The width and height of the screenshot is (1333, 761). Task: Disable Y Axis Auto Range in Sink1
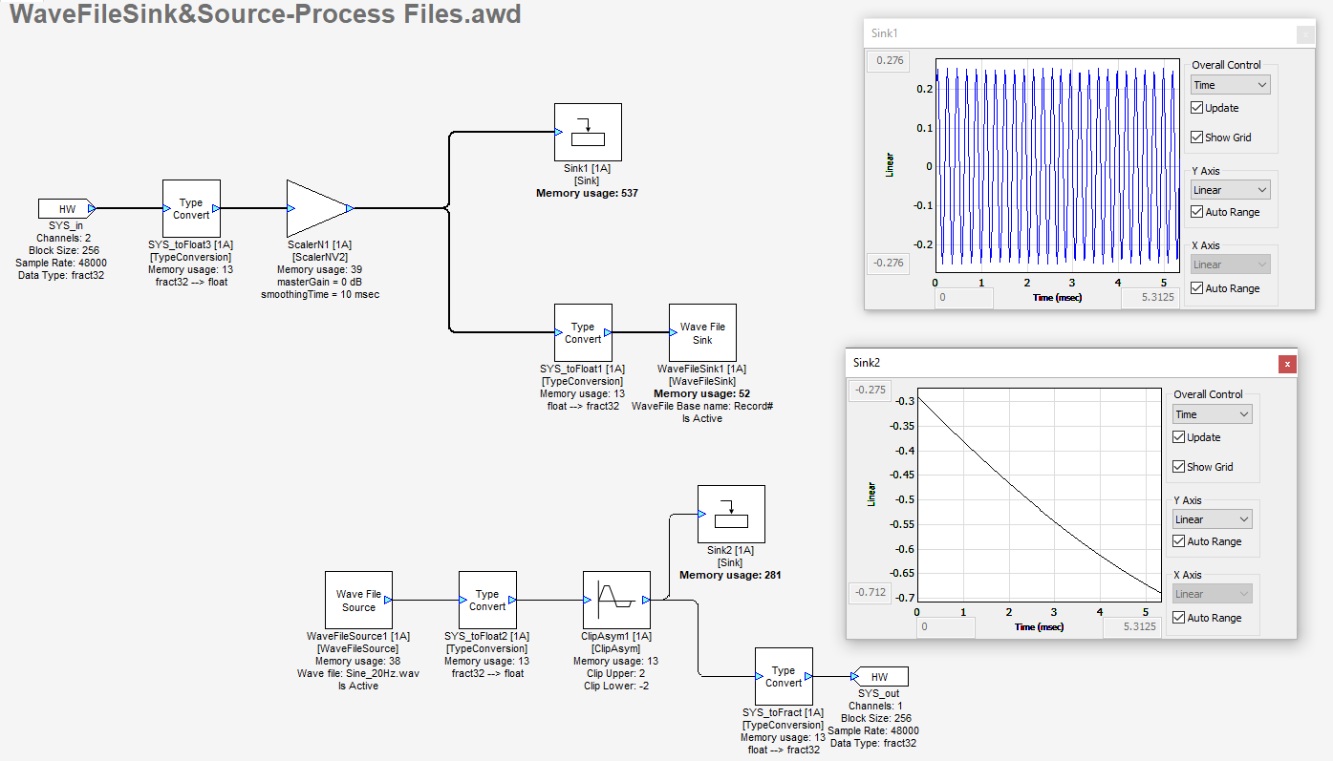click(1197, 212)
